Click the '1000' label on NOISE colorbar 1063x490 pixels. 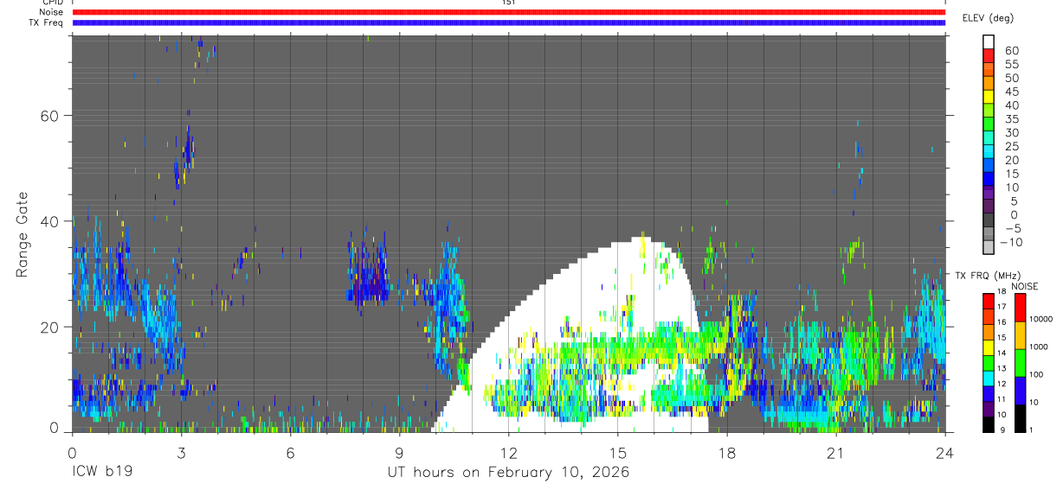1040,347
